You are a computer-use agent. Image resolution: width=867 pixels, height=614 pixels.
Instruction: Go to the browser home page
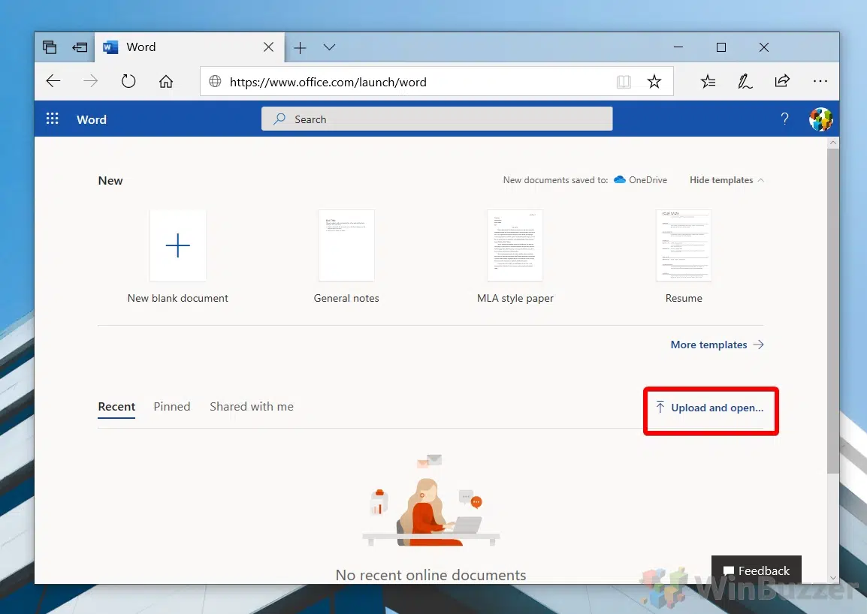[166, 81]
